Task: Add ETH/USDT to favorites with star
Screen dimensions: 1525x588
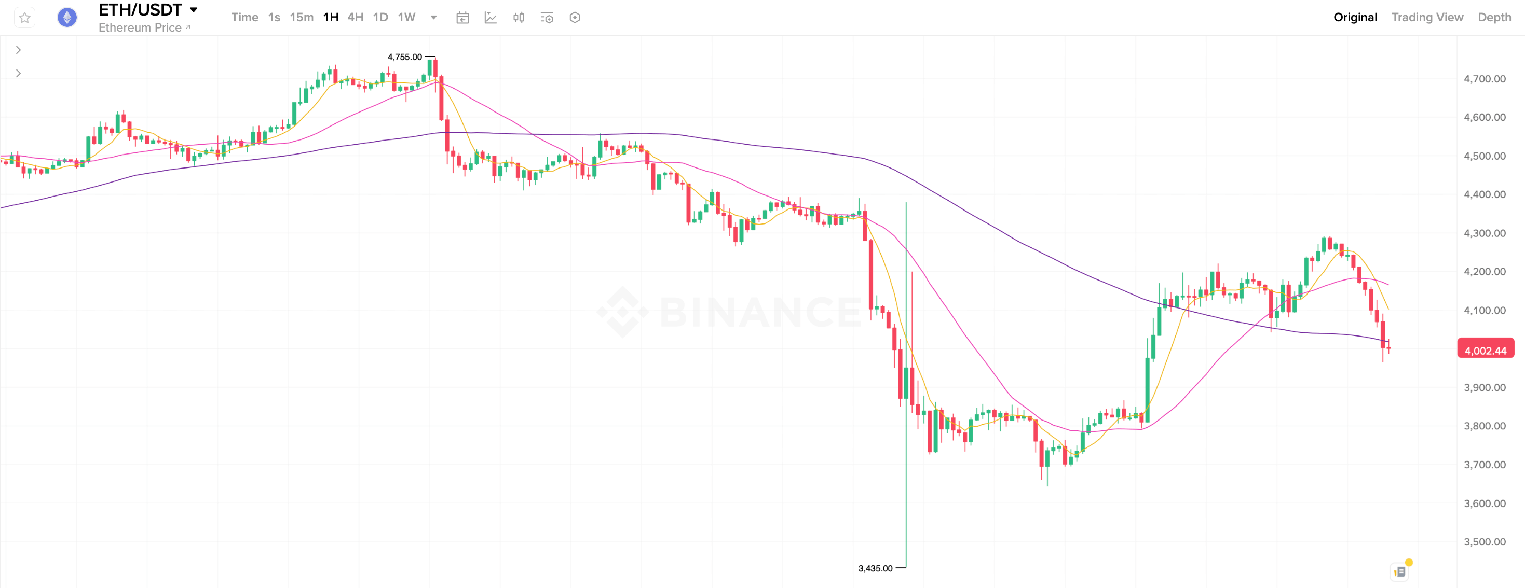Action: pyautogui.click(x=24, y=18)
